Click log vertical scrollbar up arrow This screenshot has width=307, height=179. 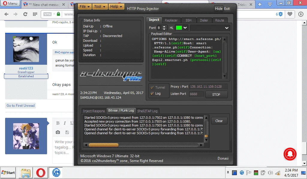tap(206, 118)
